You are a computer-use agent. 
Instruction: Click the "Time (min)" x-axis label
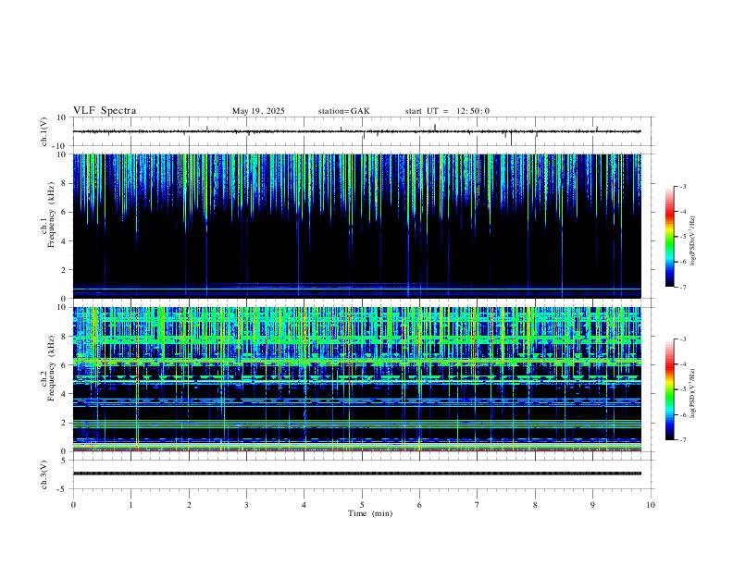point(370,513)
